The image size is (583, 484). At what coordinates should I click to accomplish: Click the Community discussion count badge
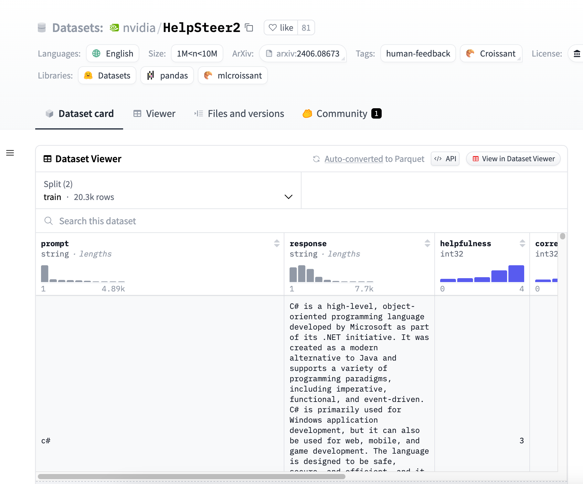(x=376, y=113)
